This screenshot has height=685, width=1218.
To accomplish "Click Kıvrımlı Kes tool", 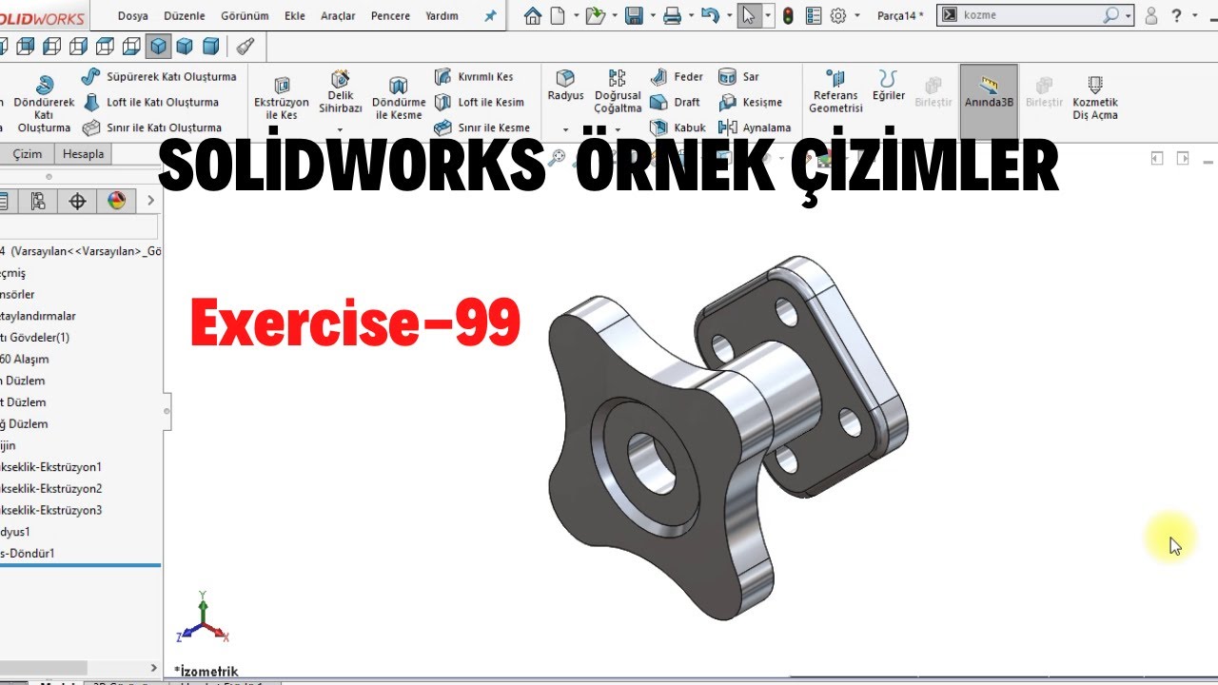I will pyautogui.click(x=474, y=76).
